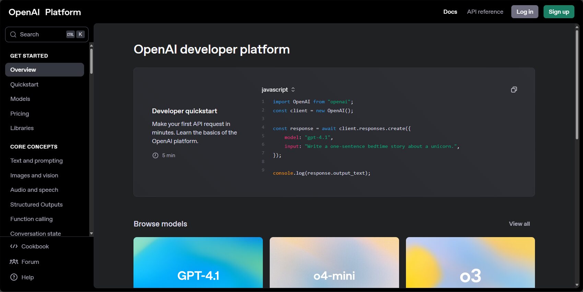Open the Cookbook link

coord(35,246)
